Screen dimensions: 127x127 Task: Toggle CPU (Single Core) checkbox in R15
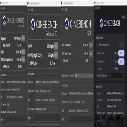pyautogui.click(x=26, y=59)
